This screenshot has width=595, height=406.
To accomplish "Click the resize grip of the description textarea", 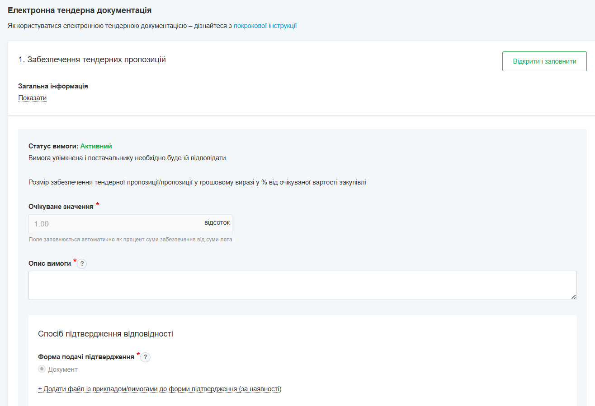I will [x=573, y=296].
